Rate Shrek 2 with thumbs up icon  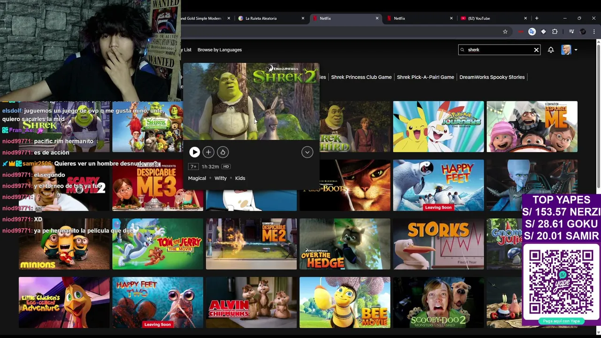tap(223, 152)
